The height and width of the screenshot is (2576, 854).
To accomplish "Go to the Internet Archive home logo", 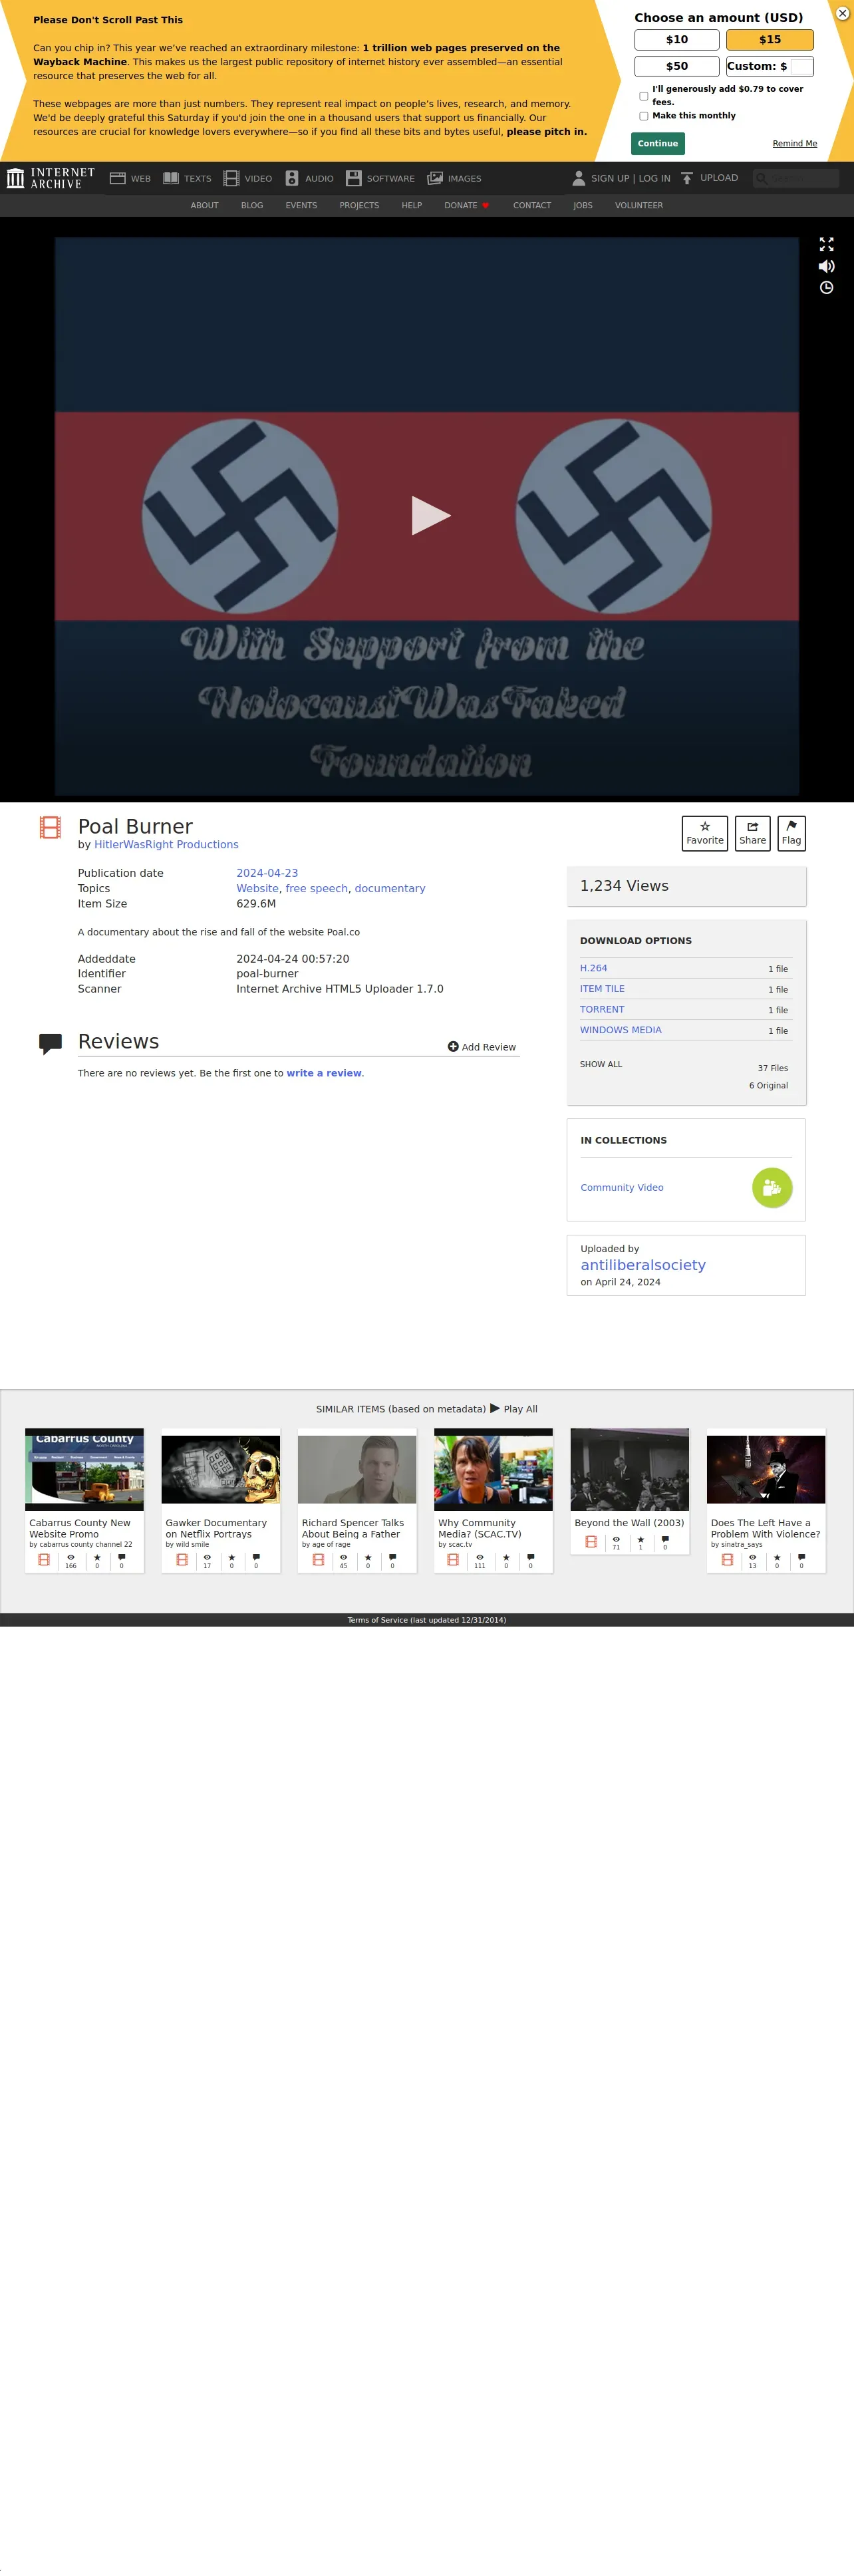I will tap(51, 178).
